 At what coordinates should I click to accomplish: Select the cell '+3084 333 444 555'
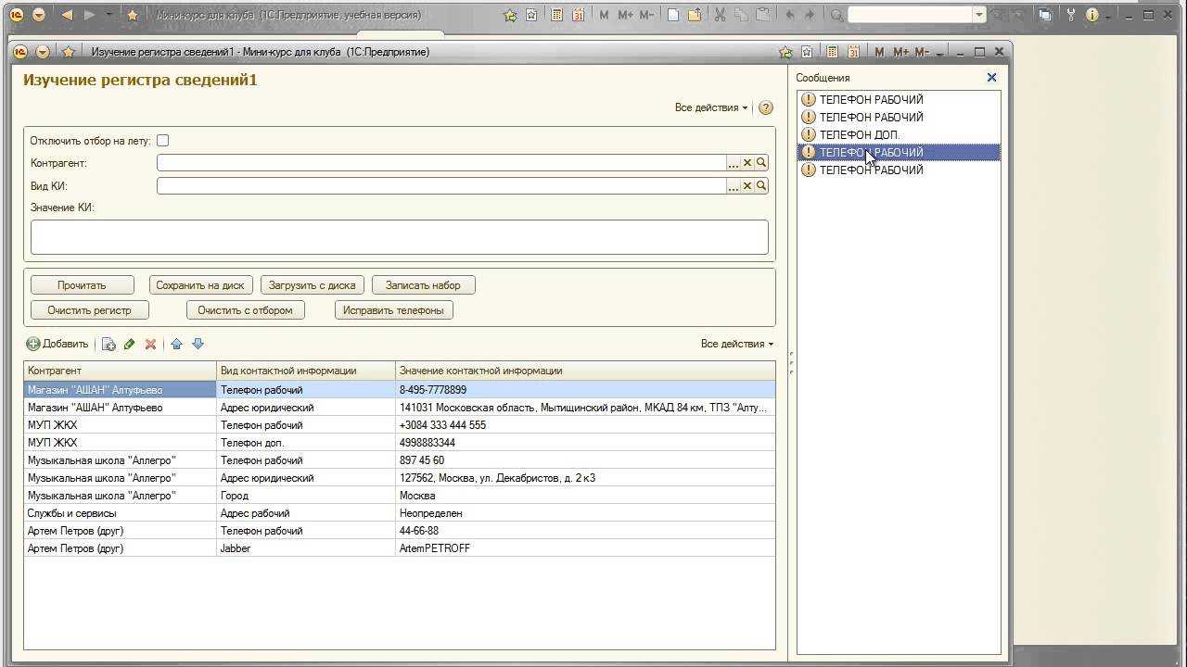click(x=585, y=425)
